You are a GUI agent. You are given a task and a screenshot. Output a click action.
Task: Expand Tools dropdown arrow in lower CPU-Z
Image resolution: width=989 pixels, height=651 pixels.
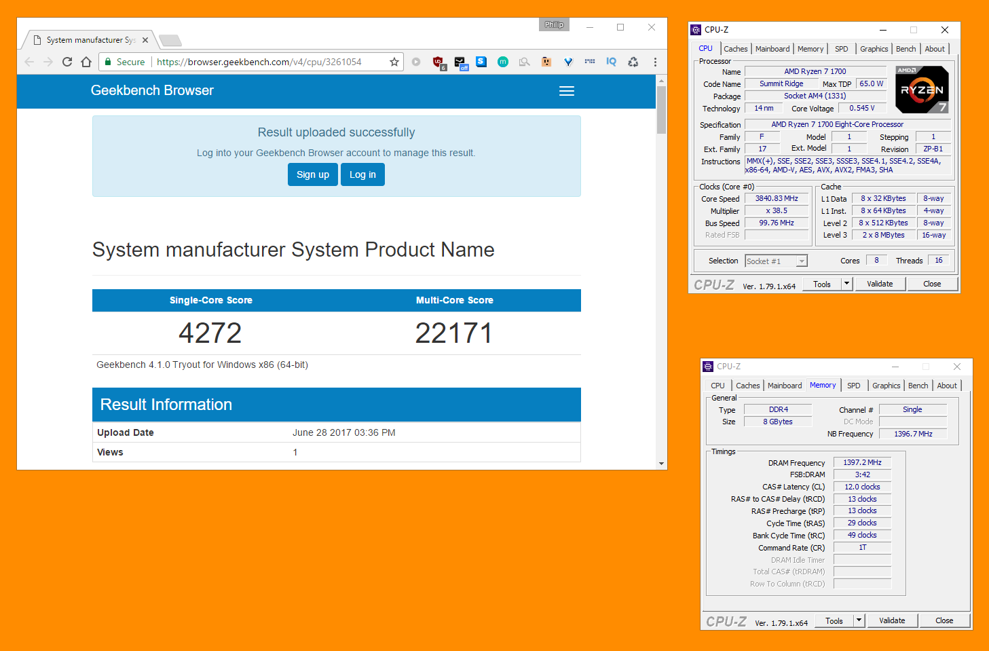point(859,621)
